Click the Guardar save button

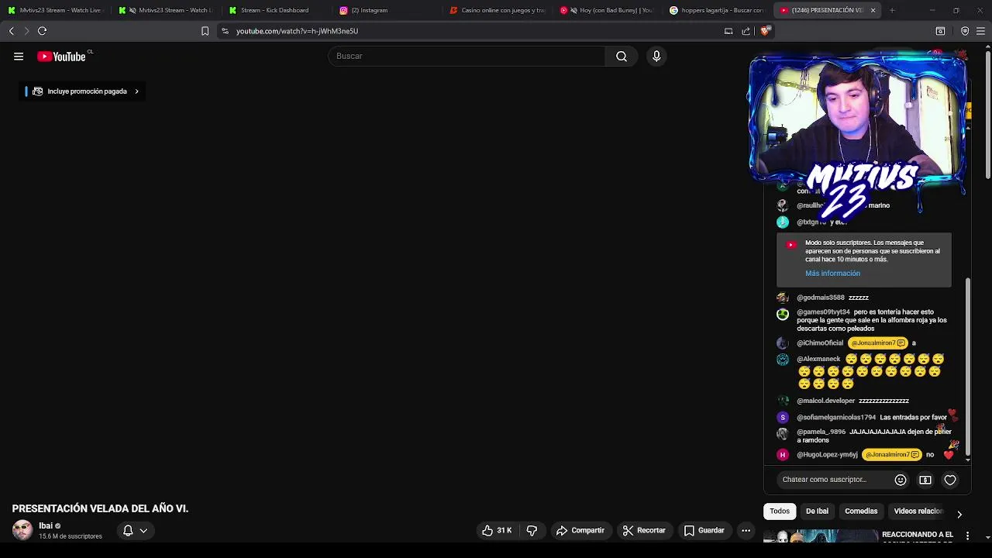[x=704, y=530]
